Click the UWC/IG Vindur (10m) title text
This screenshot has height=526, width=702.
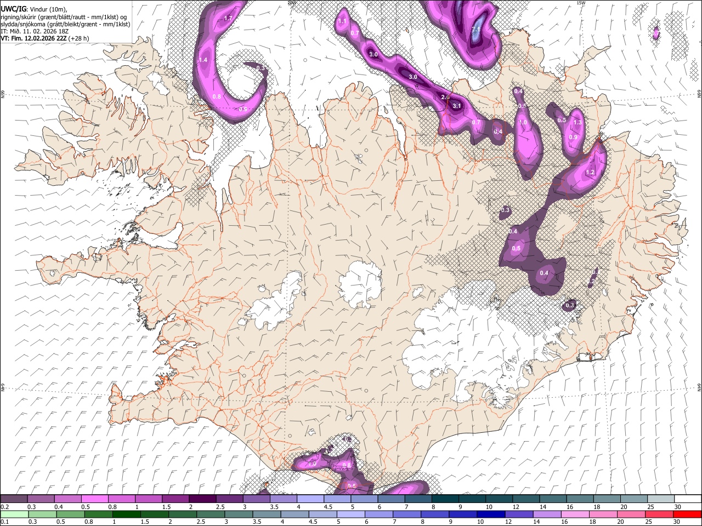click(34, 10)
